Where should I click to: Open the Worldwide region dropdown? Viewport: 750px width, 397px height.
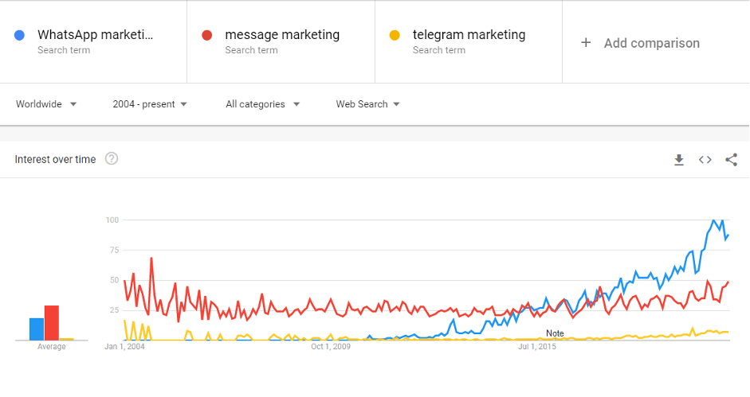pyautogui.click(x=46, y=104)
